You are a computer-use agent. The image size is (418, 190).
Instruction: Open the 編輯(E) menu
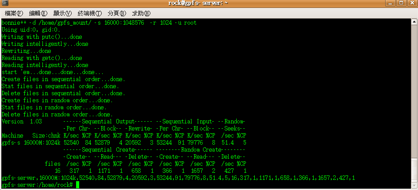click(38, 13)
